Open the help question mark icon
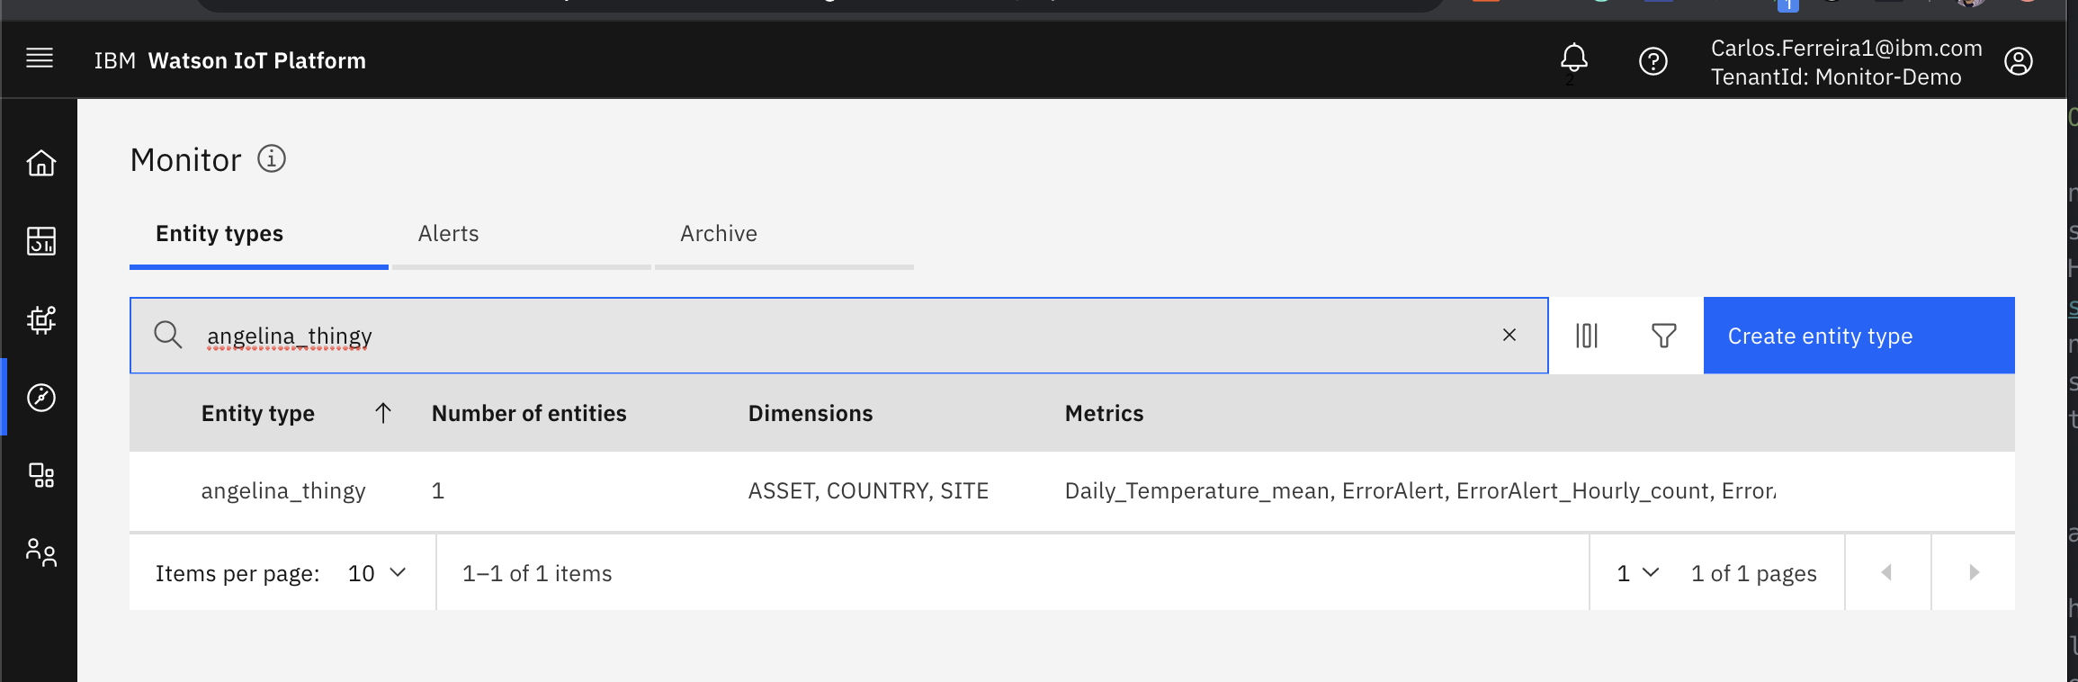The height and width of the screenshot is (682, 2078). point(1653,61)
